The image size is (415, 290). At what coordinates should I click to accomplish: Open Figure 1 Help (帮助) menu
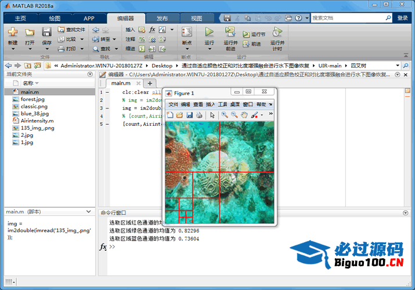tap(261, 104)
